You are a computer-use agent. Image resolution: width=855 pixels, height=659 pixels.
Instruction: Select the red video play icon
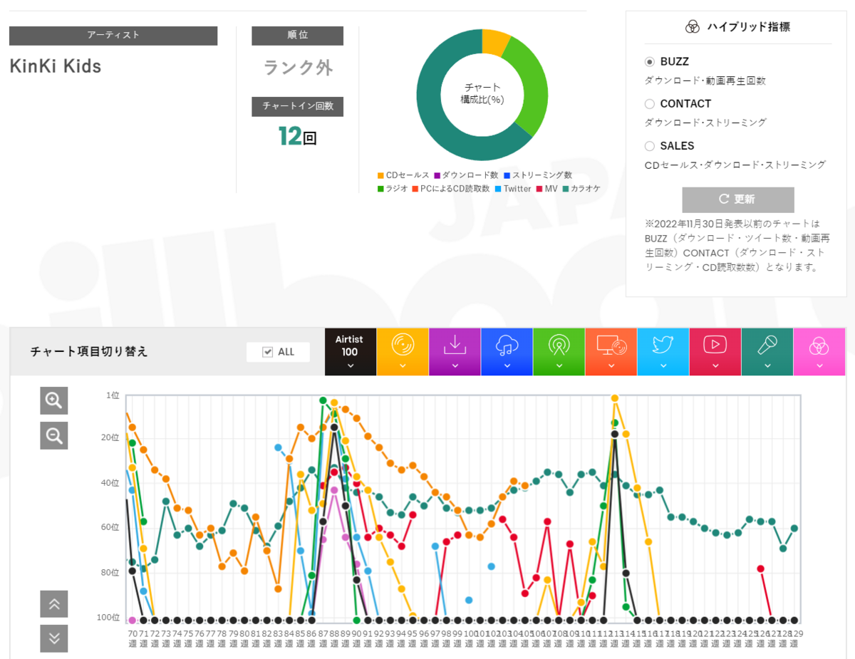point(715,345)
